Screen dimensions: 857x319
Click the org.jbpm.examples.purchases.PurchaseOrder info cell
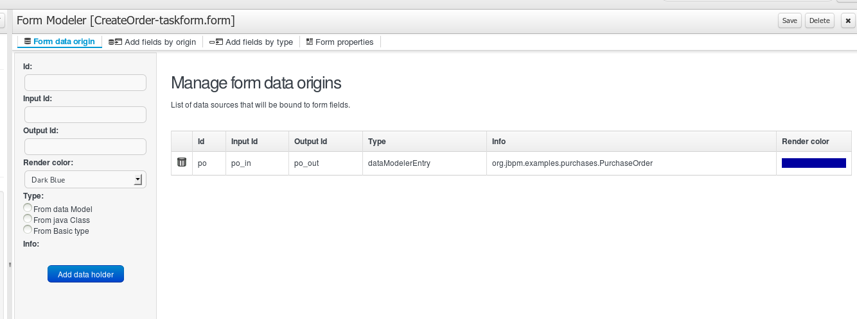pyautogui.click(x=572, y=163)
